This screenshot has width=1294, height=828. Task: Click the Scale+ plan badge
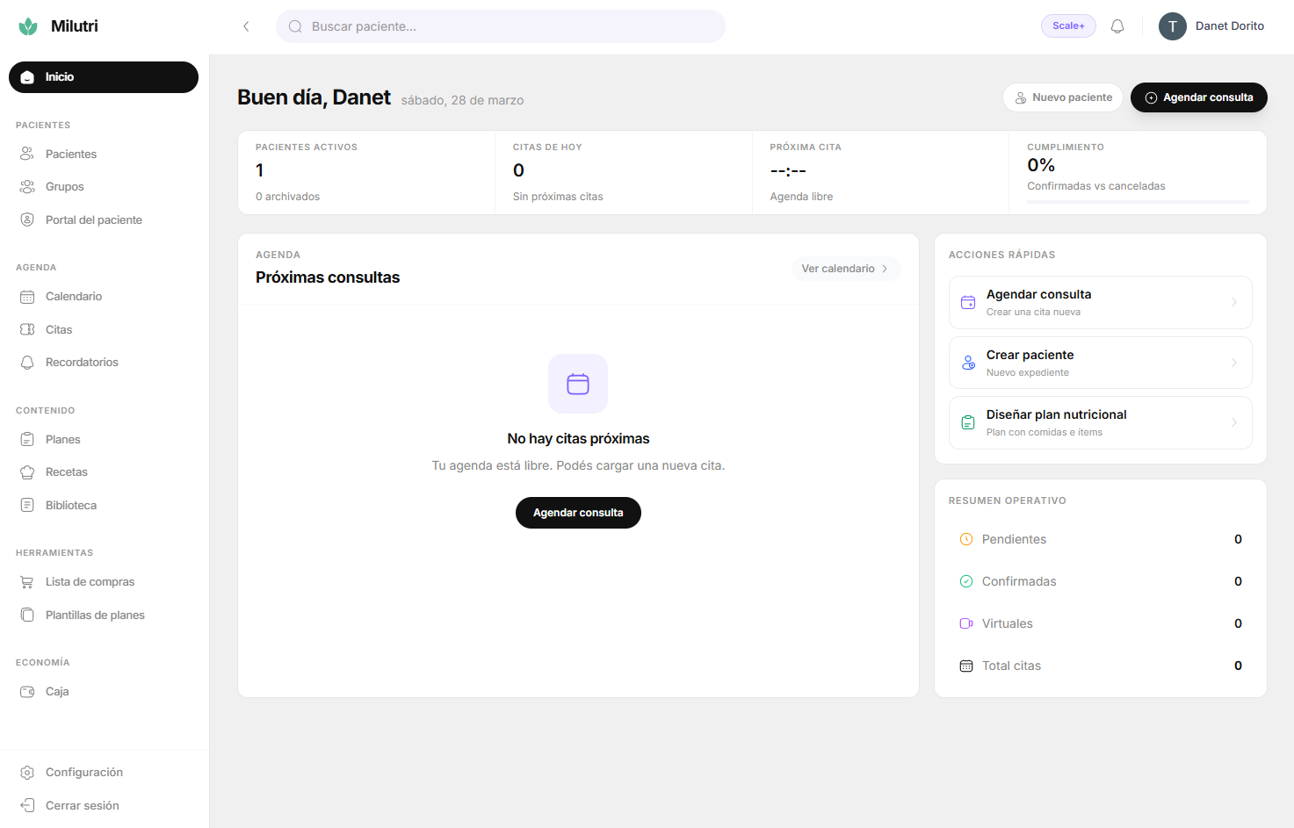pos(1068,26)
